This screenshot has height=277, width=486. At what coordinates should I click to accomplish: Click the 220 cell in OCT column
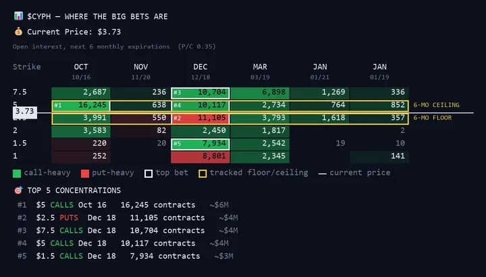tap(81, 144)
